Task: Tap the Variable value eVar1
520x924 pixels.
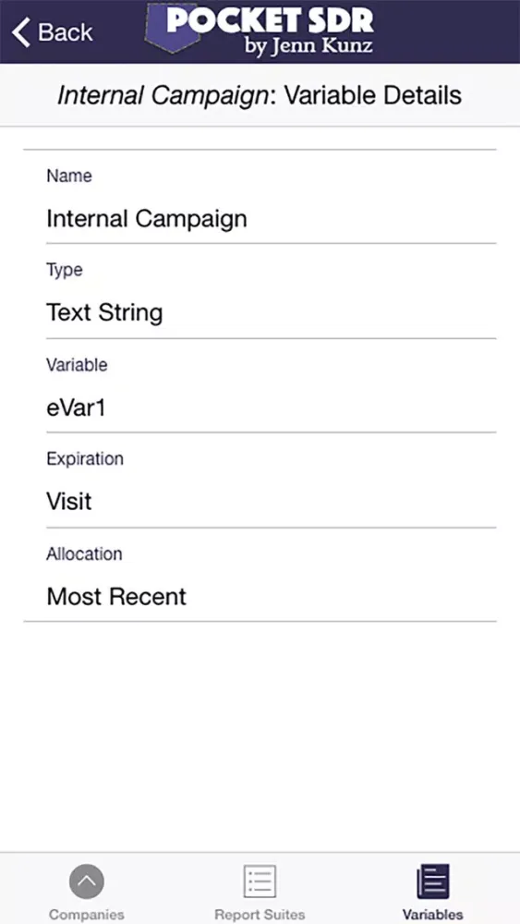Action: (x=76, y=407)
